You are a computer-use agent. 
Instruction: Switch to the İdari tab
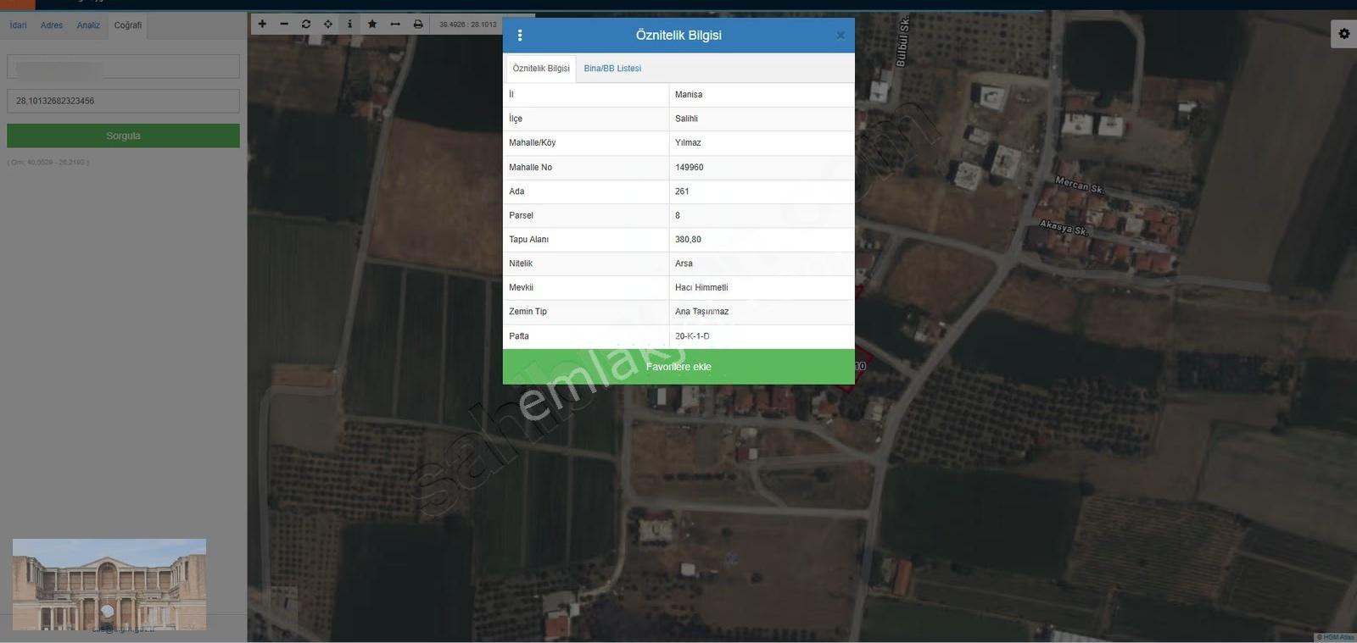(x=18, y=25)
